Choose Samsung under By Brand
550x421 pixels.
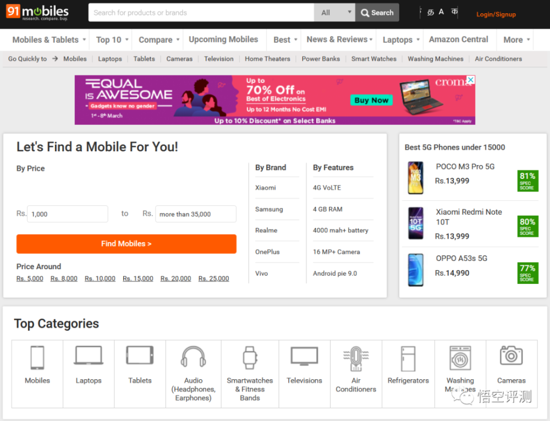point(269,209)
